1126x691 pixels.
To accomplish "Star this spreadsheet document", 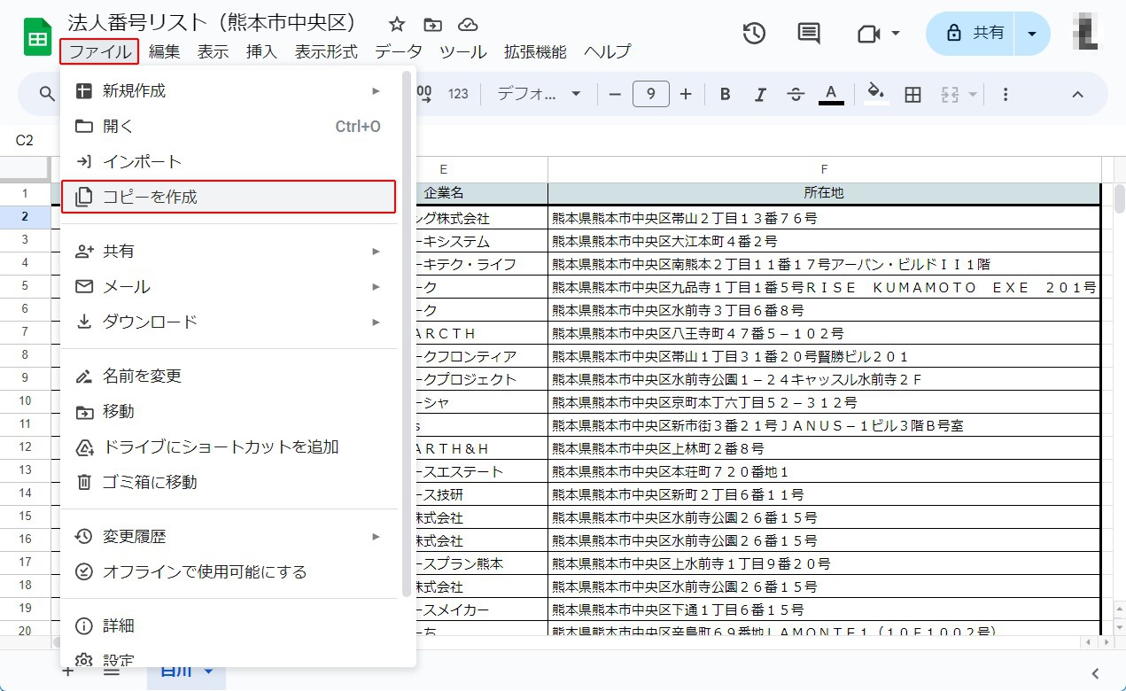I will point(397,24).
